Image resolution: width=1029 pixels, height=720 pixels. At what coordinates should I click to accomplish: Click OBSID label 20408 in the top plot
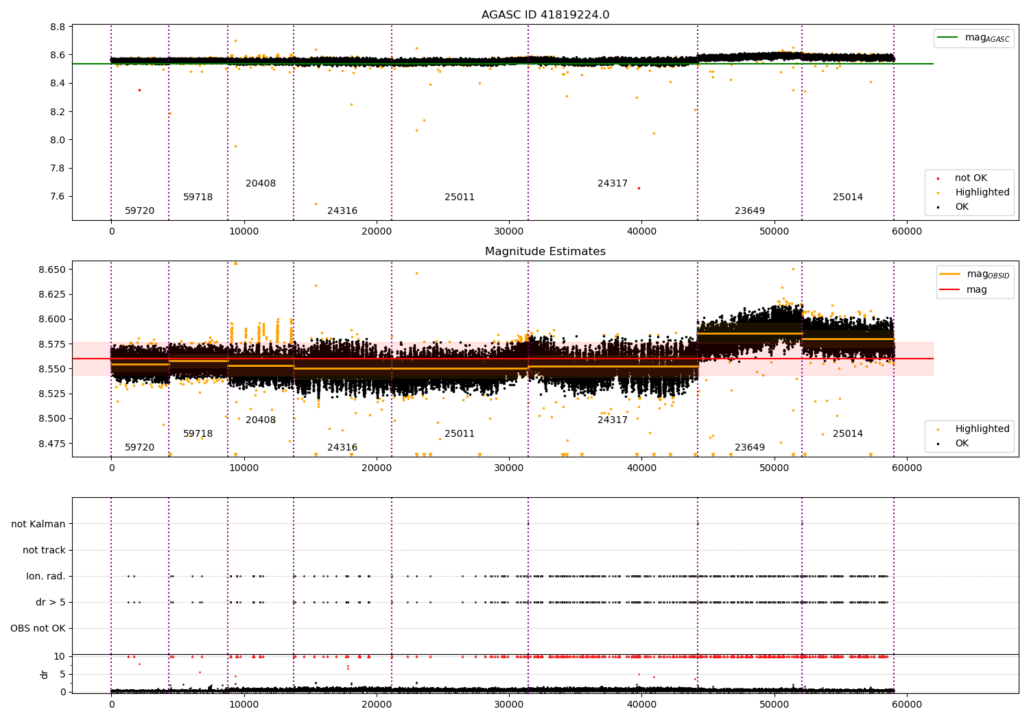click(x=261, y=184)
